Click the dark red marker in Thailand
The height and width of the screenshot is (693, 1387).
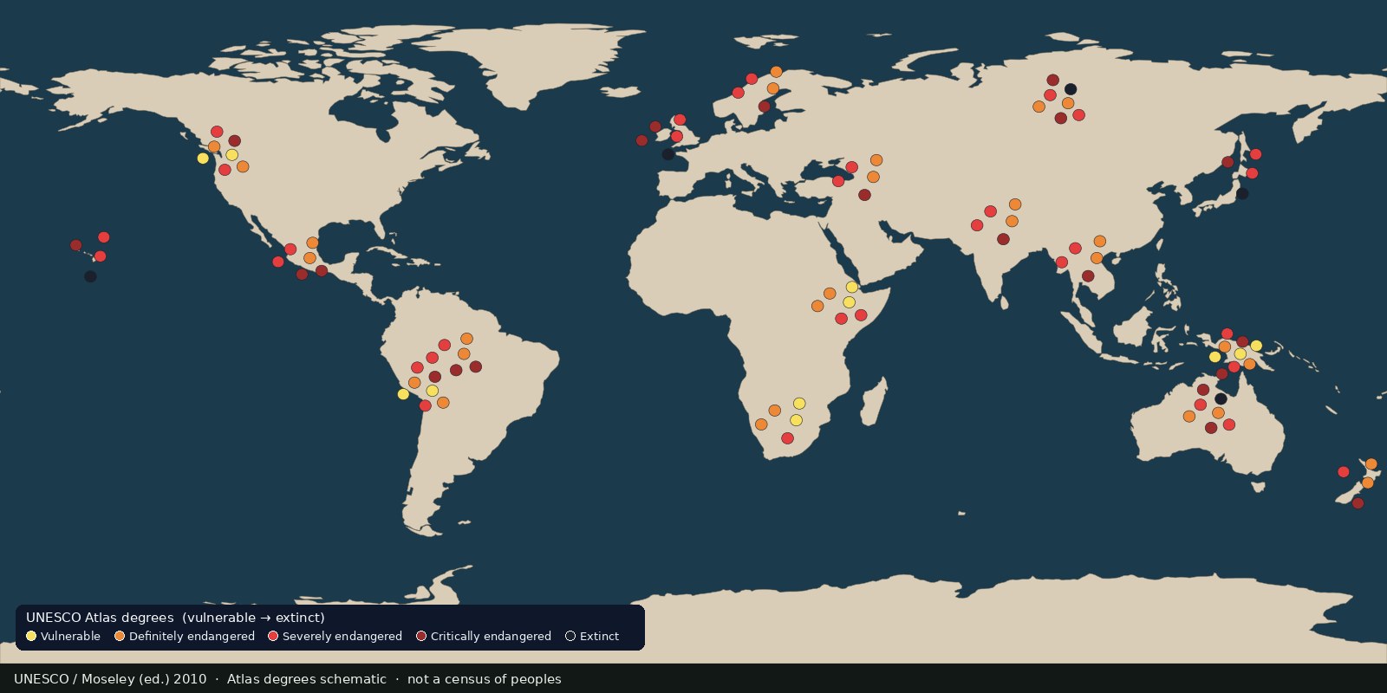[x=1088, y=276]
